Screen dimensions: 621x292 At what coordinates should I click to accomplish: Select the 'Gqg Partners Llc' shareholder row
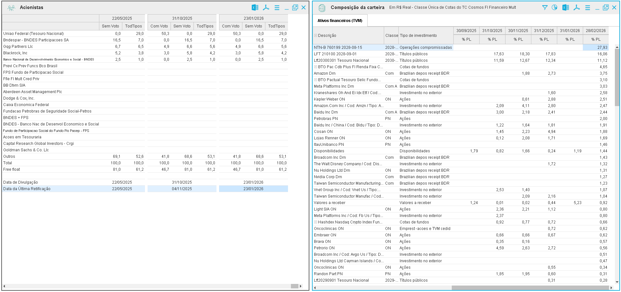click(145, 47)
